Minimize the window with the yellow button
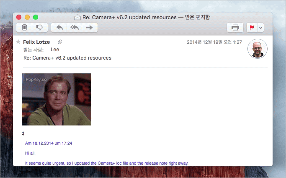This screenshot has height=178, width=286. [x=27, y=17]
